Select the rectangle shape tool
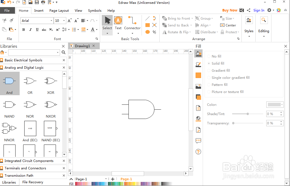This screenshot has height=186, width=290. [147, 25]
